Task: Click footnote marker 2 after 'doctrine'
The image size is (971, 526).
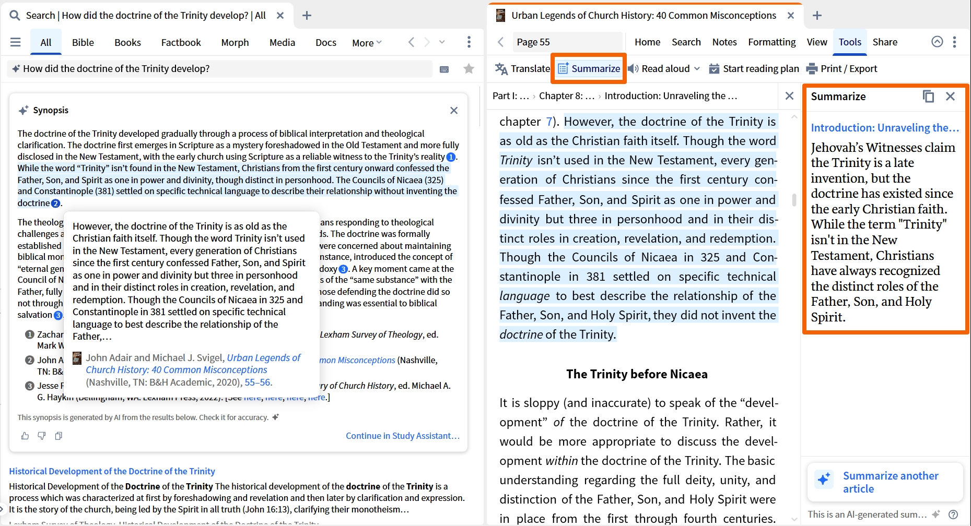Action: coord(56,204)
